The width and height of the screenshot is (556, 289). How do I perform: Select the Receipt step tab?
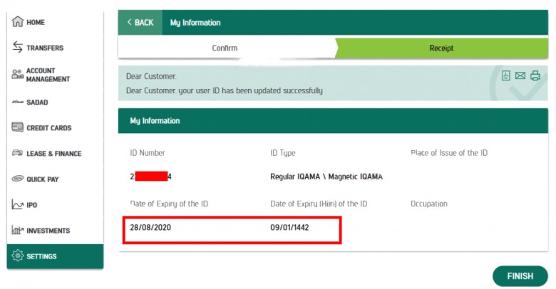click(441, 48)
